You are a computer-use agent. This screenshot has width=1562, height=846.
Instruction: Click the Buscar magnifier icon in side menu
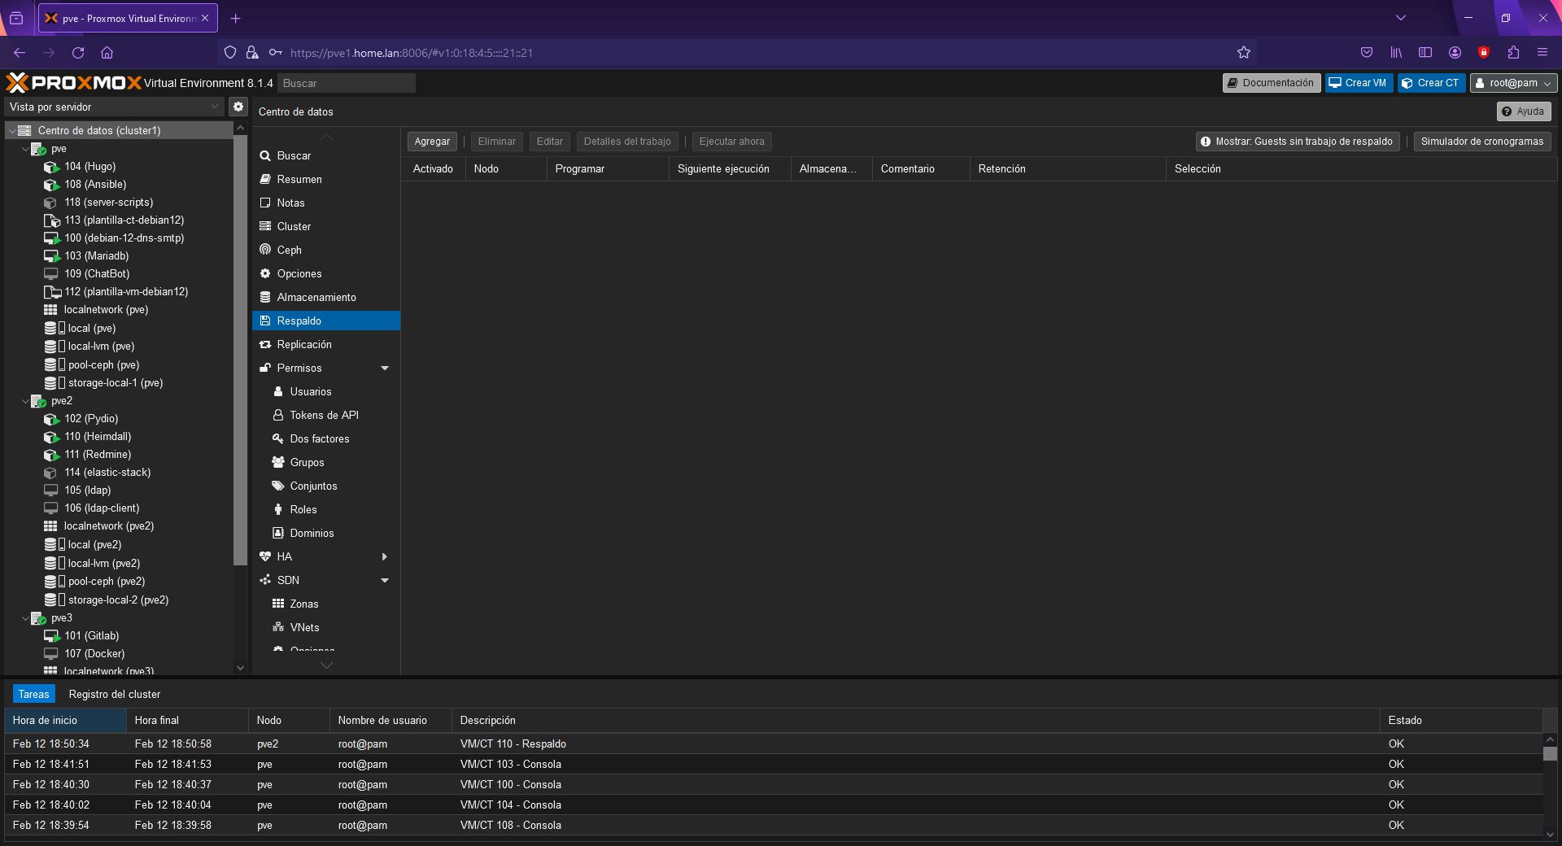tap(265, 156)
